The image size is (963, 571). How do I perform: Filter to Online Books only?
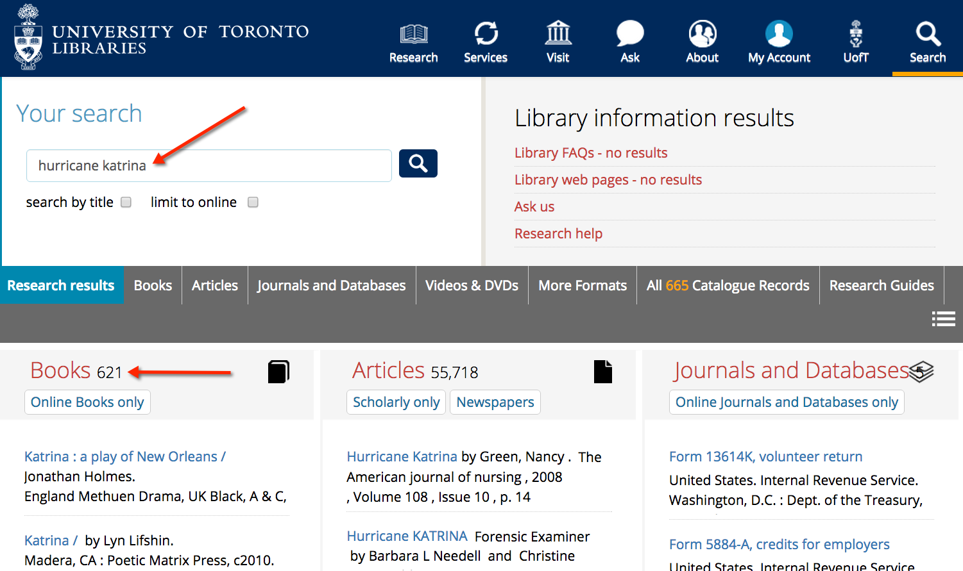[x=87, y=402]
